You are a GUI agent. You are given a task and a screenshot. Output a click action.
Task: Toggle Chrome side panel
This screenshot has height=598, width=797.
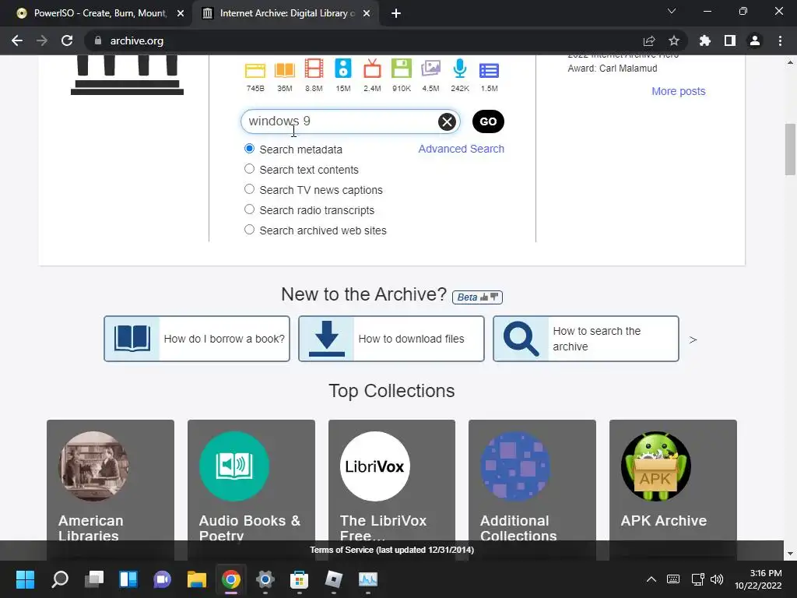pyautogui.click(x=730, y=40)
